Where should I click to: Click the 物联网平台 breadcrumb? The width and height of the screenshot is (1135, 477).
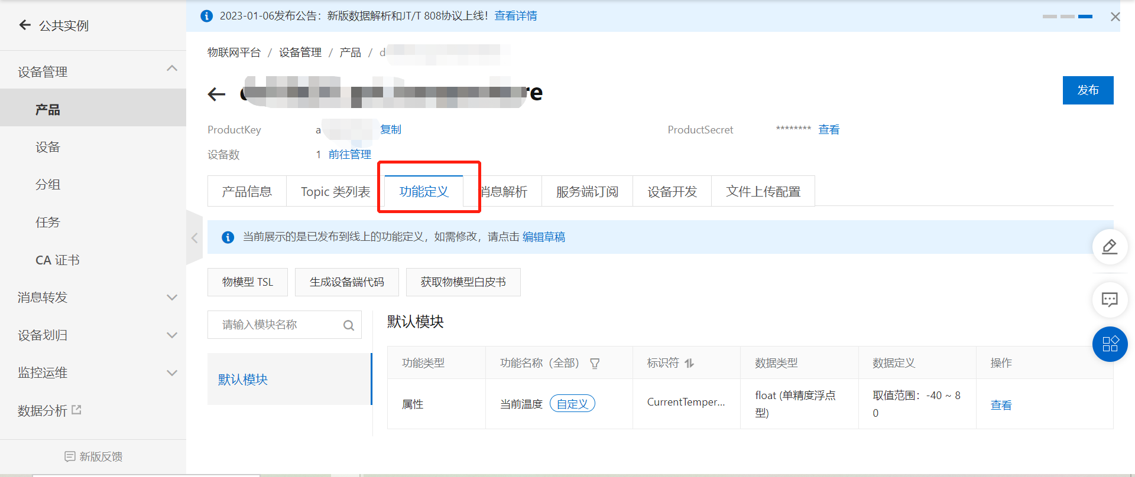234,53
